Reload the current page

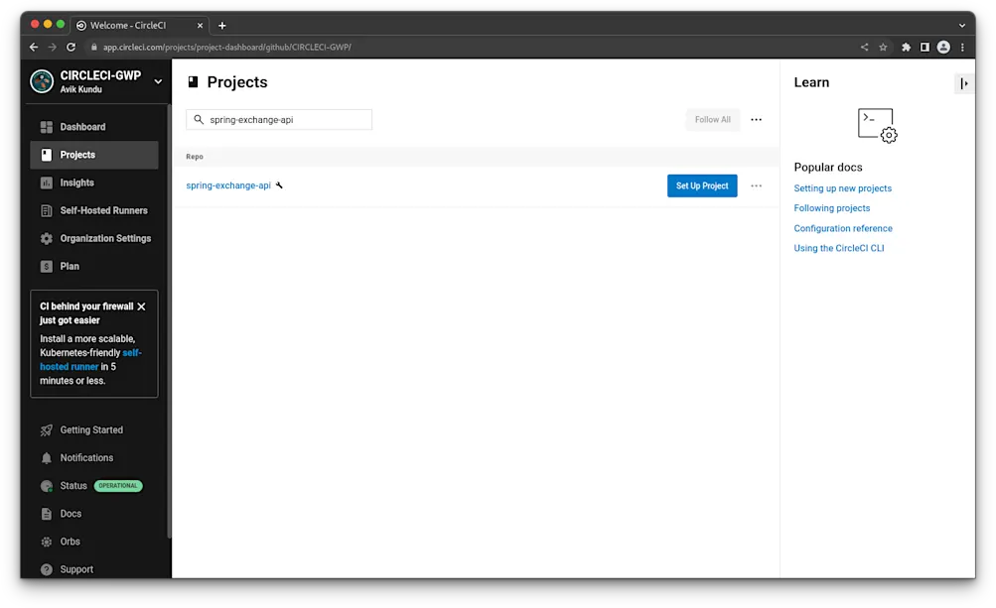point(71,47)
